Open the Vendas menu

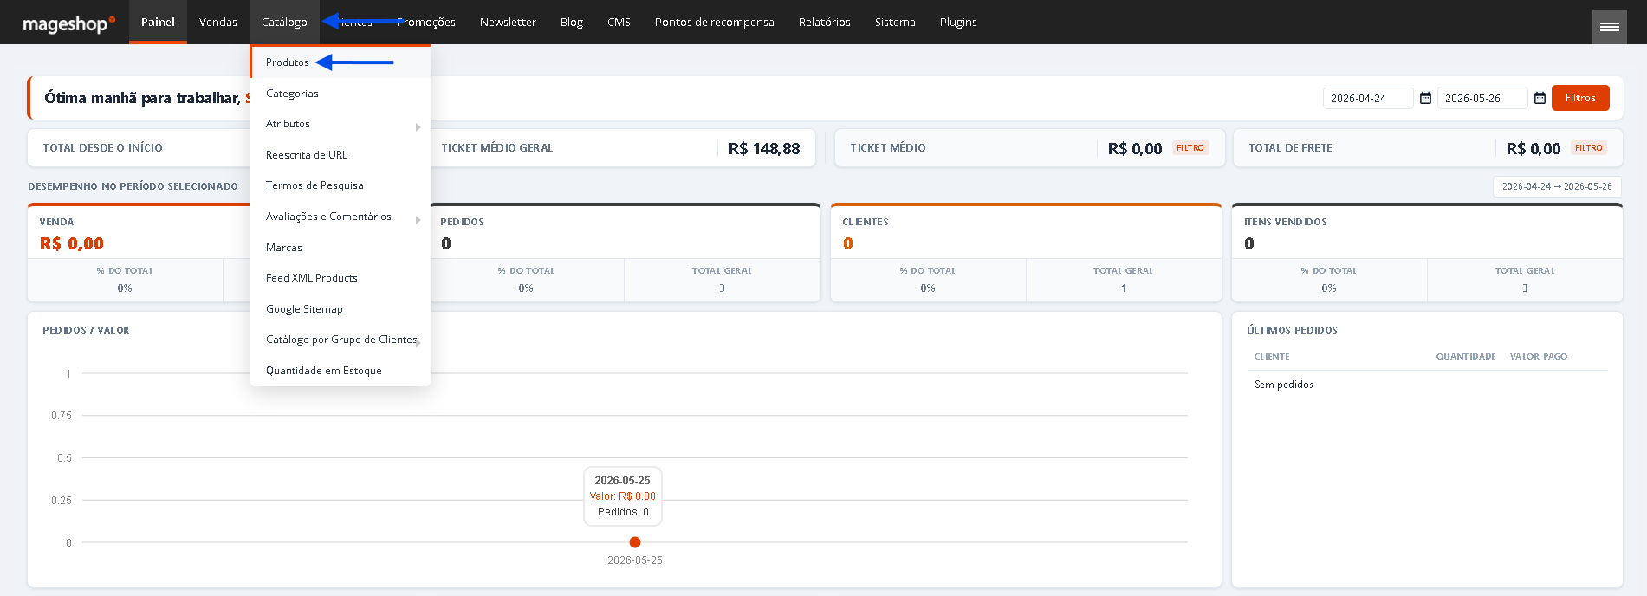[x=218, y=23]
